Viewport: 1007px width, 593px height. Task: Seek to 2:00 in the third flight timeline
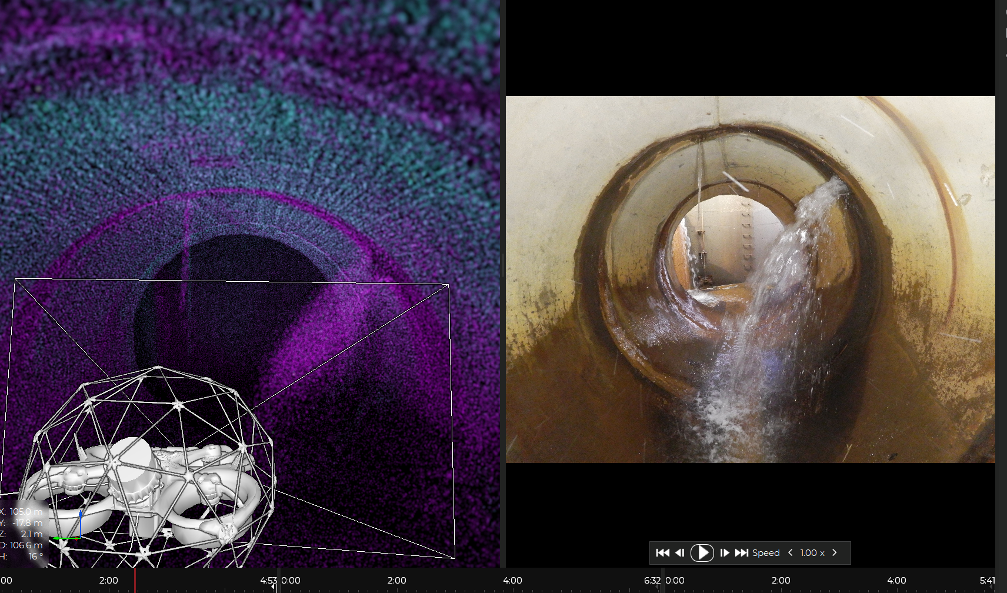click(781, 581)
